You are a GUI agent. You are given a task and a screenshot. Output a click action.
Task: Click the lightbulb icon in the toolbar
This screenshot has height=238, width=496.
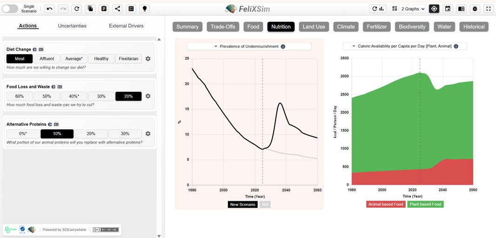(x=144, y=9)
